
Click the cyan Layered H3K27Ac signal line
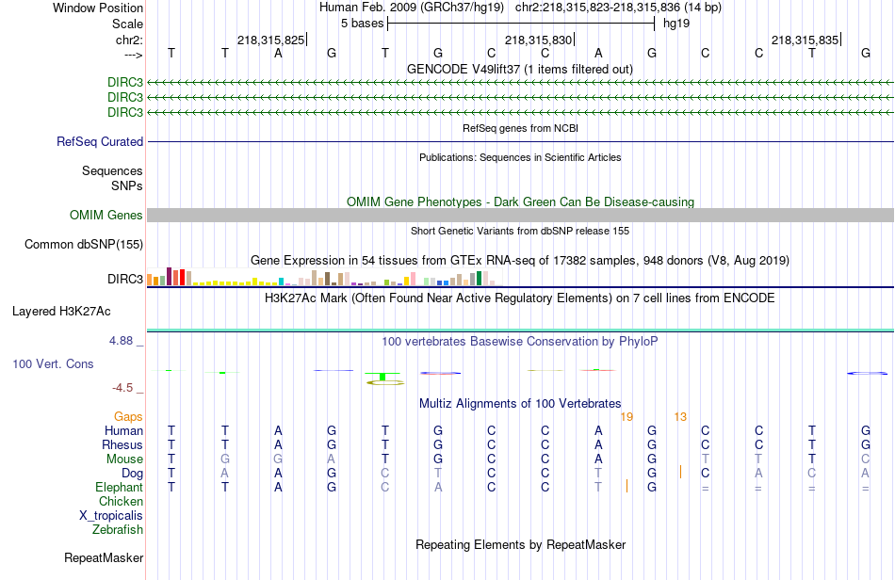(x=521, y=330)
